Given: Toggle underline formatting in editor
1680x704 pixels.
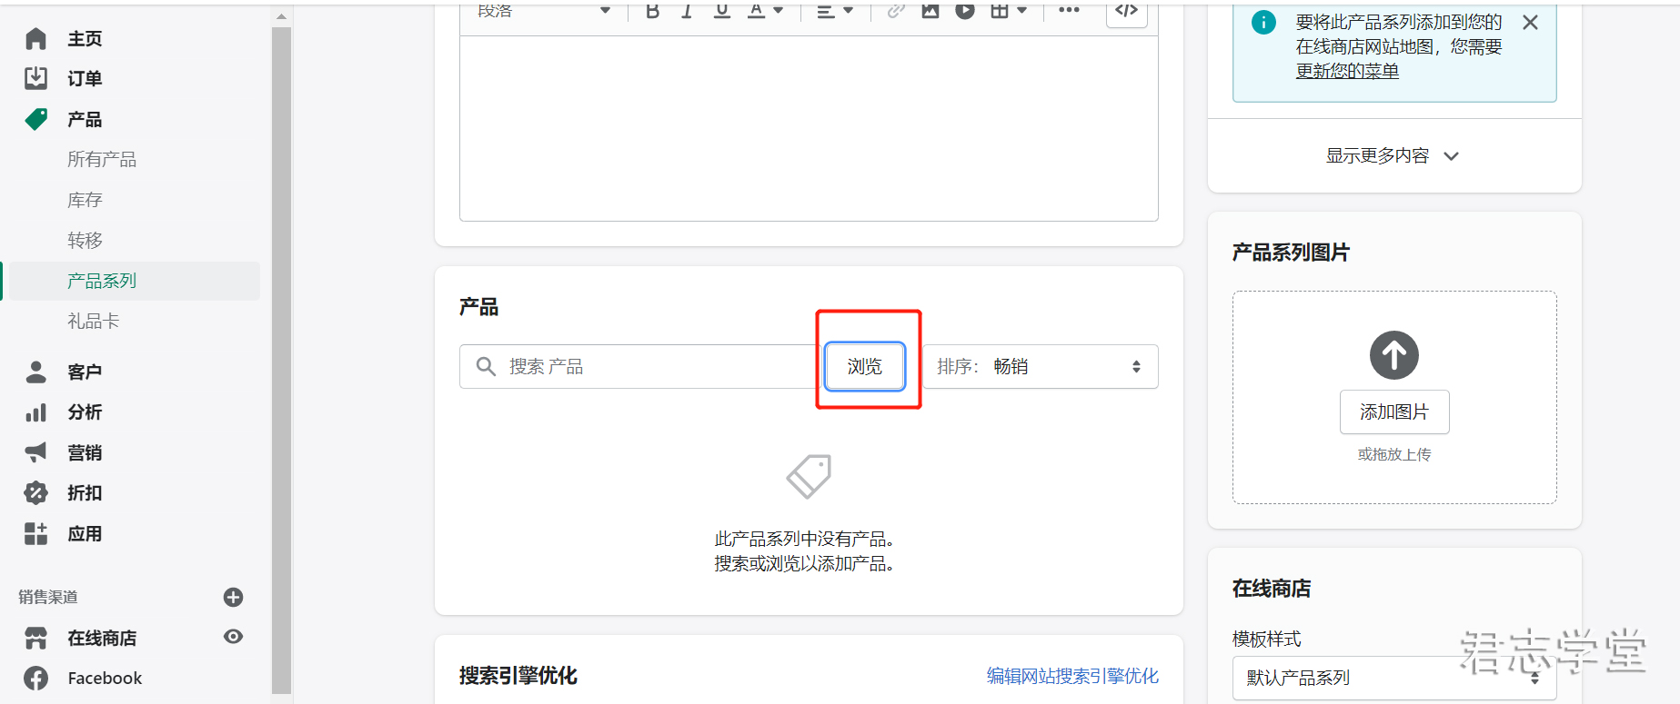Looking at the screenshot, I should [721, 11].
